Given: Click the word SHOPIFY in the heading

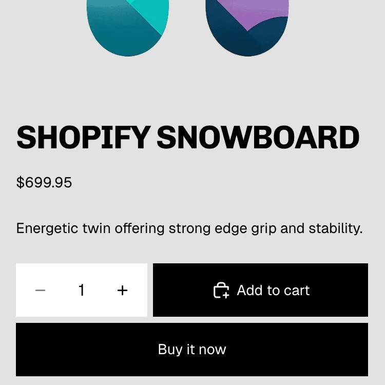Looking at the screenshot, I should pyautogui.click(x=83, y=138).
